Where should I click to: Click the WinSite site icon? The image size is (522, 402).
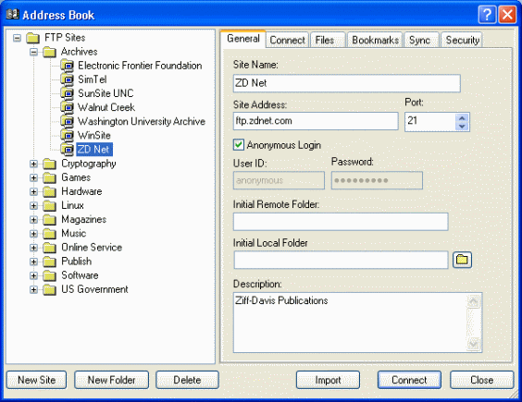(x=68, y=135)
